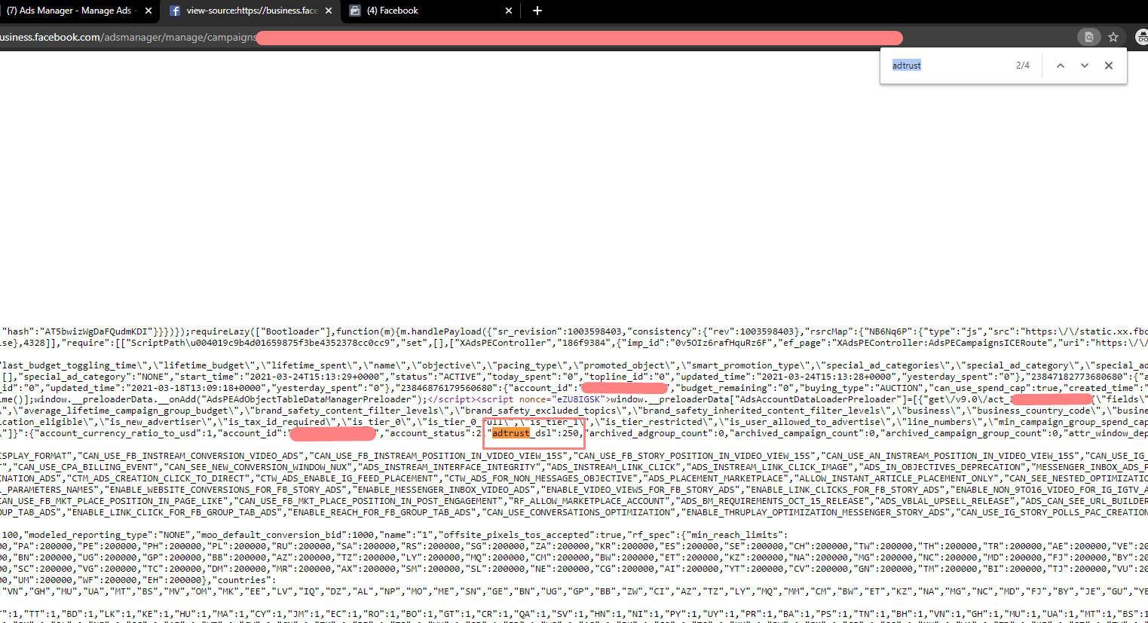The height and width of the screenshot is (623, 1148).
Task: Click 'AdsAccountDataLoaderPreloader' in the source
Action: click(817, 399)
